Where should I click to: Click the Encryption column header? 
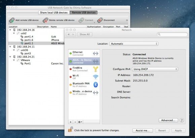109,27
